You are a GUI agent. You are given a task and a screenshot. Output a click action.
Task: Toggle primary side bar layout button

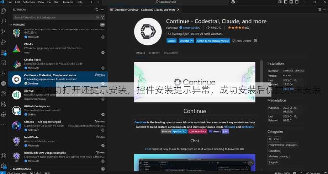[286, 2]
